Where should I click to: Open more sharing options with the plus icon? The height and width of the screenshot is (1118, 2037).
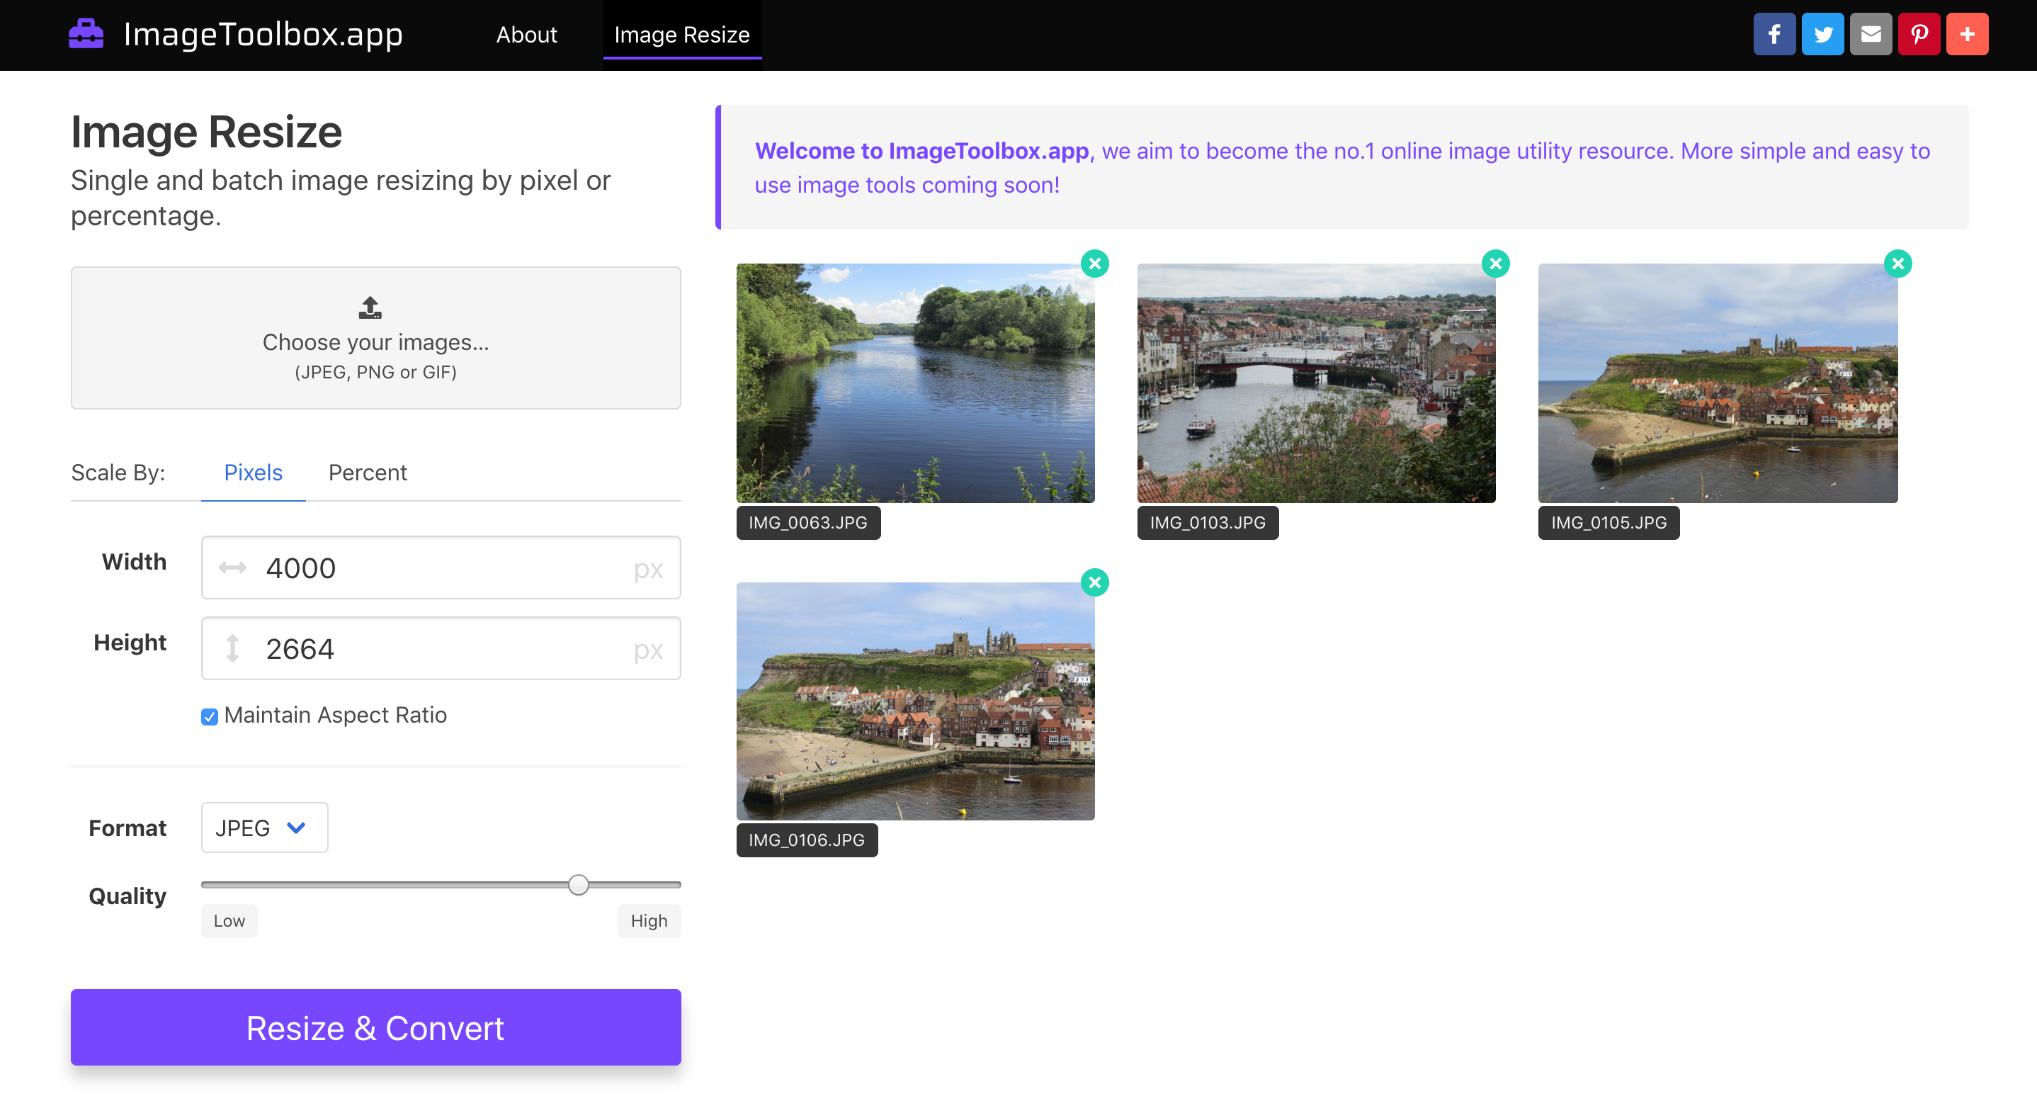1968,33
